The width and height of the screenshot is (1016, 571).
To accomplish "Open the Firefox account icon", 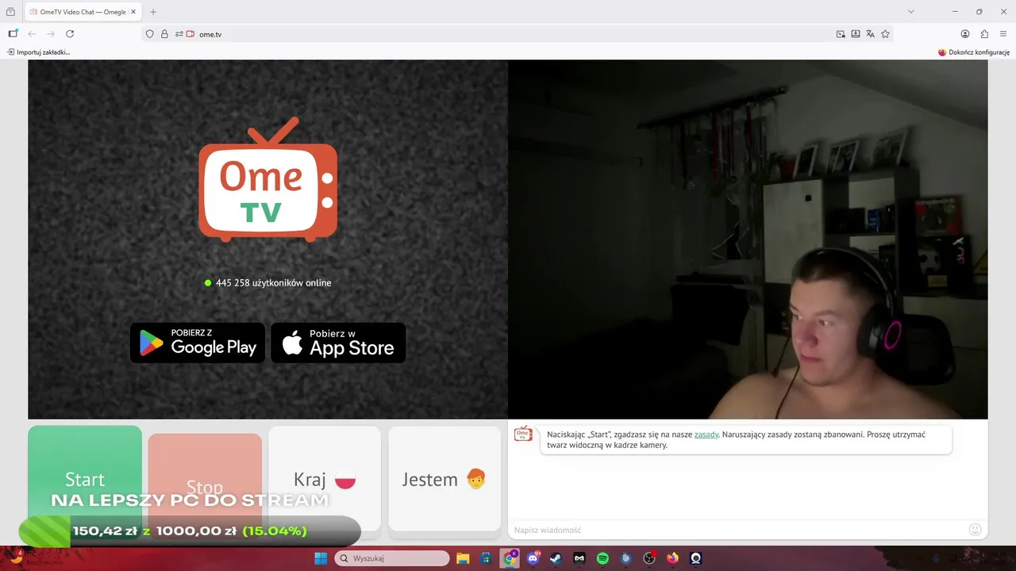I will coord(965,34).
